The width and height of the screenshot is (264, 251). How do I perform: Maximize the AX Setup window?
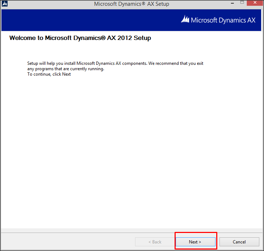point(242,3)
